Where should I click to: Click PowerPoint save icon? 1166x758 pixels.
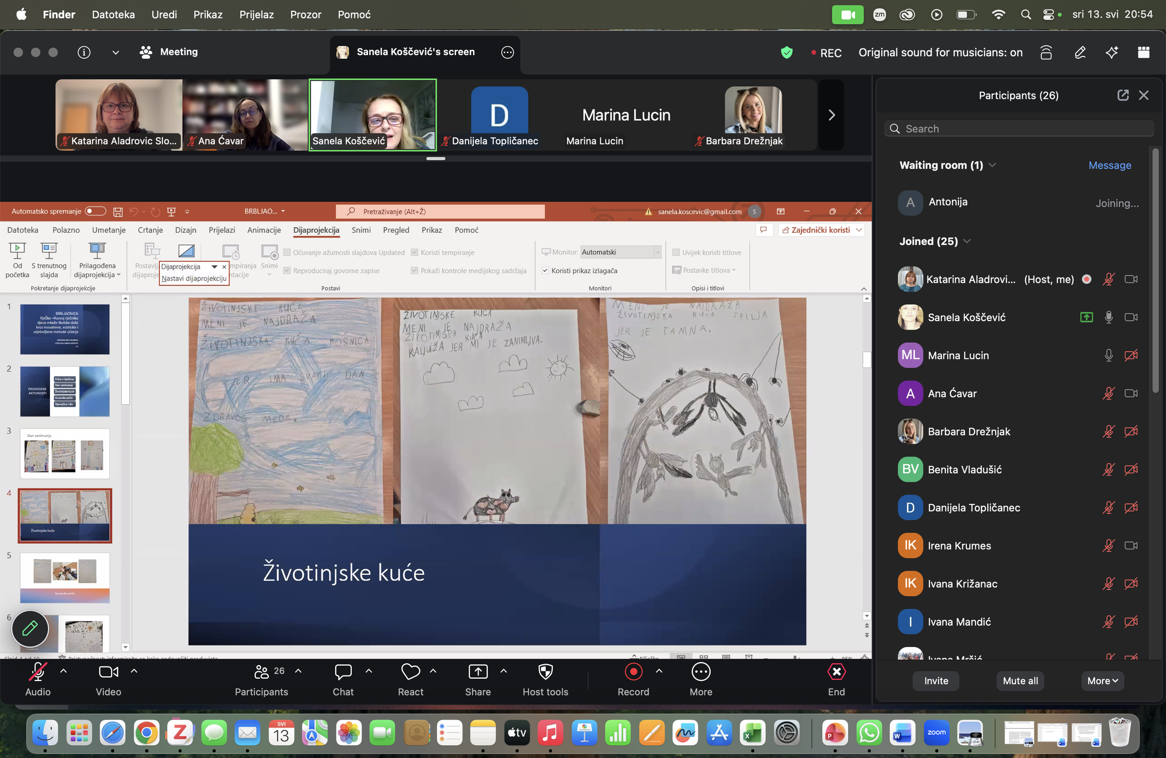pyautogui.click(x=118, y=212)
